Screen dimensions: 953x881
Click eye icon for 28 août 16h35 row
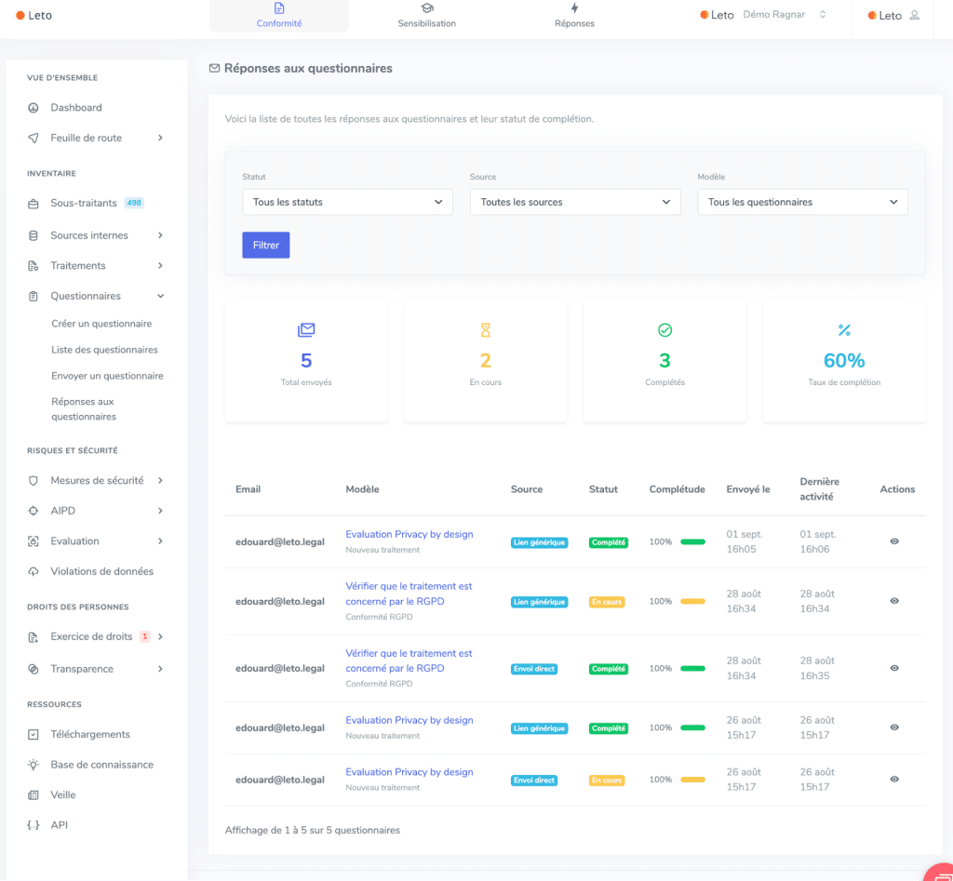click(x=894, y=668)
